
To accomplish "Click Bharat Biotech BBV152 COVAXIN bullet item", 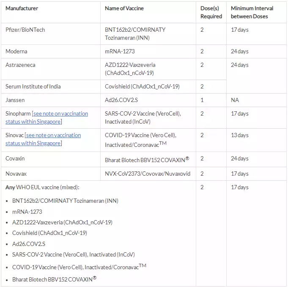I will click(x=54, y=279).
